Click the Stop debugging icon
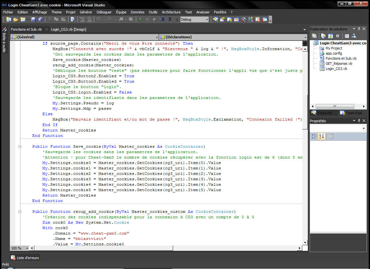Screen dimensions: 370x269 tap(154, 19)
